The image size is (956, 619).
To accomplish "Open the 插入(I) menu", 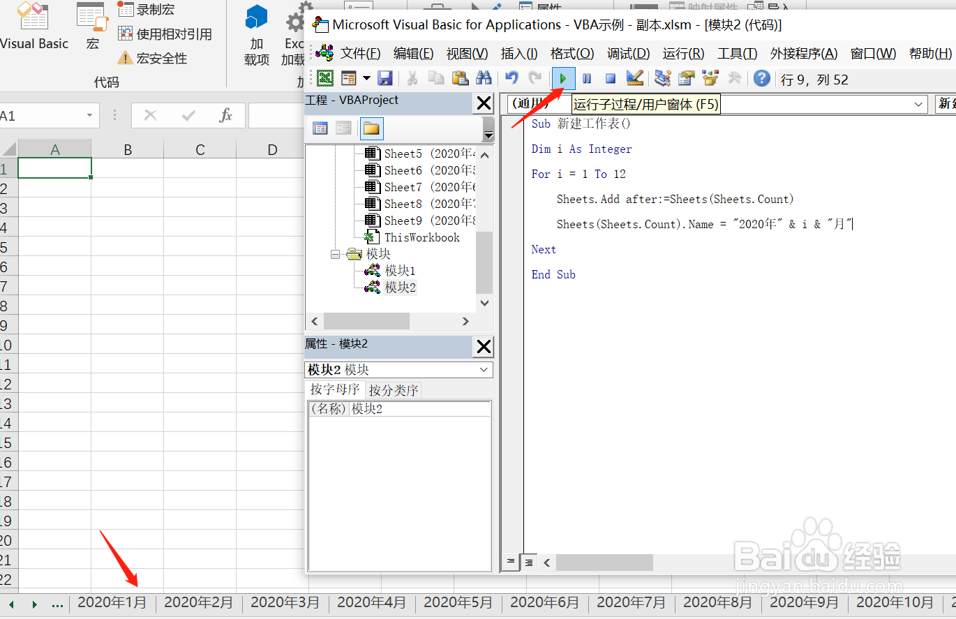I will 519,54.
